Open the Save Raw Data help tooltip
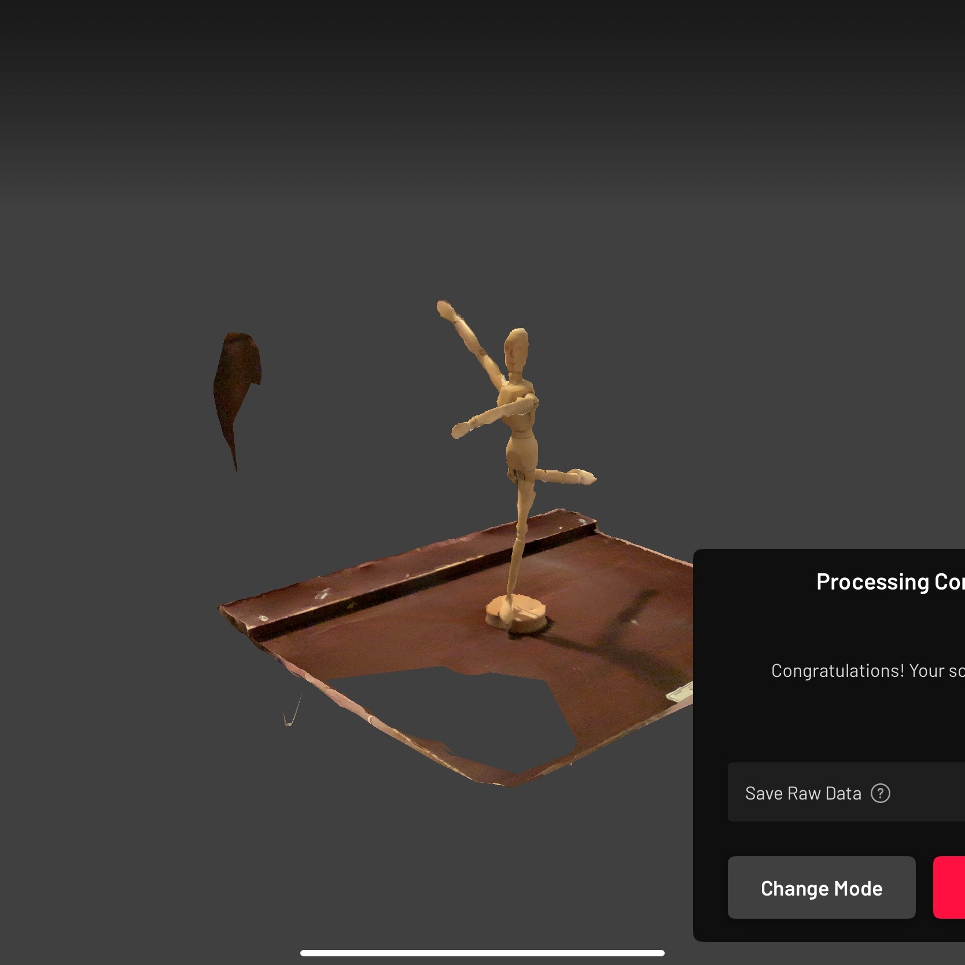The width and height of the screenshot is (965, 965). pos(881,793)
